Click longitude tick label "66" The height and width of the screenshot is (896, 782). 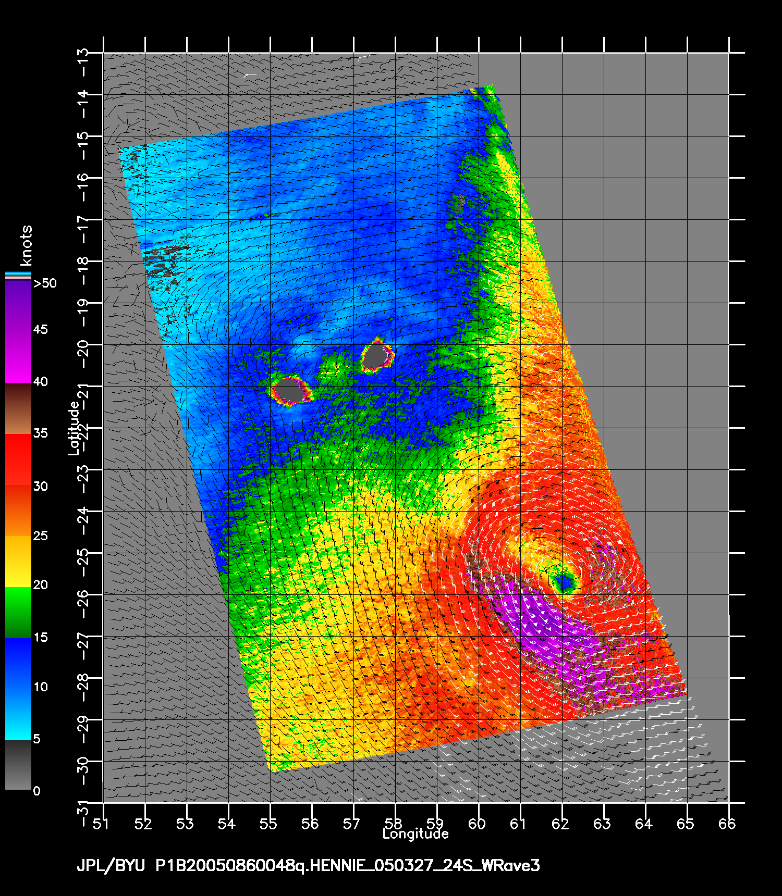pos(727,823)
